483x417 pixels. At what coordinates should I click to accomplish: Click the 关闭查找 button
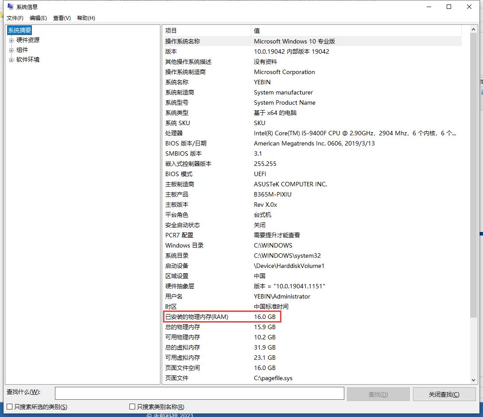click(x=444, y=394)
